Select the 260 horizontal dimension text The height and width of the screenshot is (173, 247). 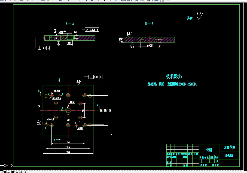[x=68, y=152]
